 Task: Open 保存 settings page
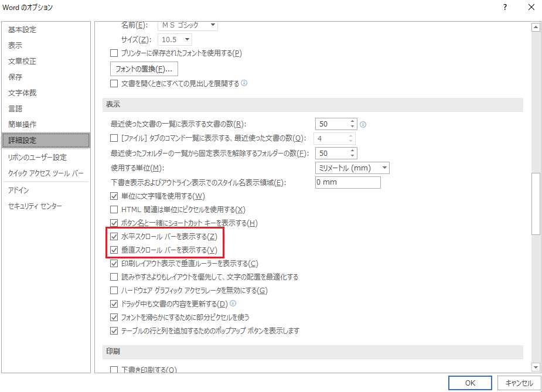click(x=46, y=77)
